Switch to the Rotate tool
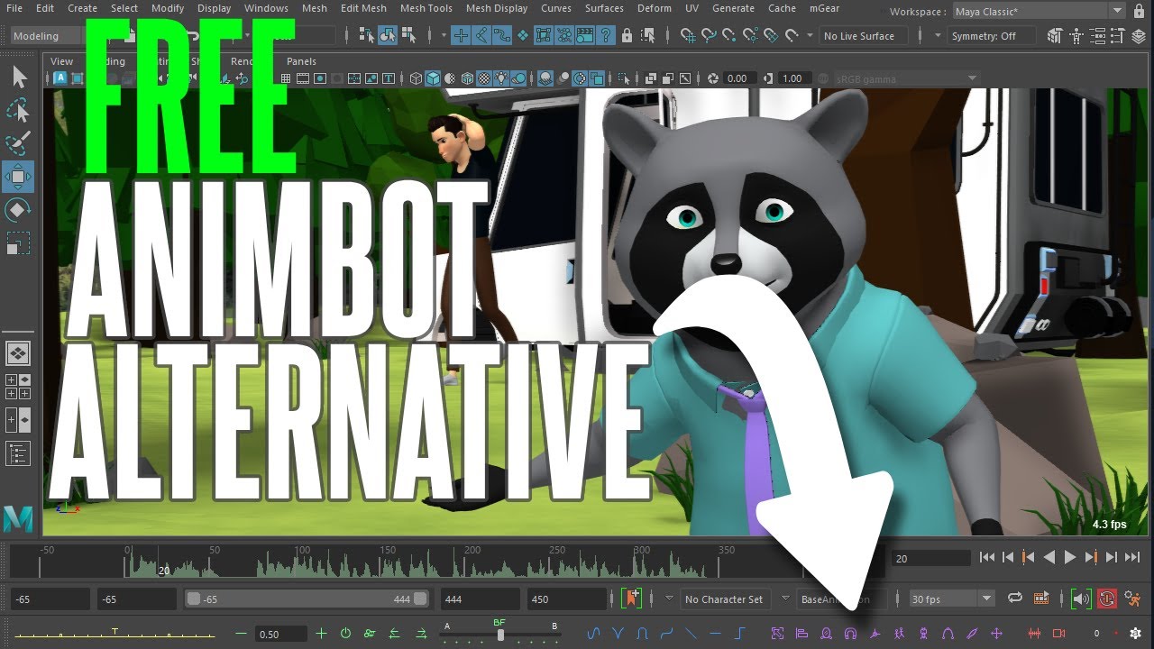The height and width of the screenshot is (649, 1154). point(18,210)
